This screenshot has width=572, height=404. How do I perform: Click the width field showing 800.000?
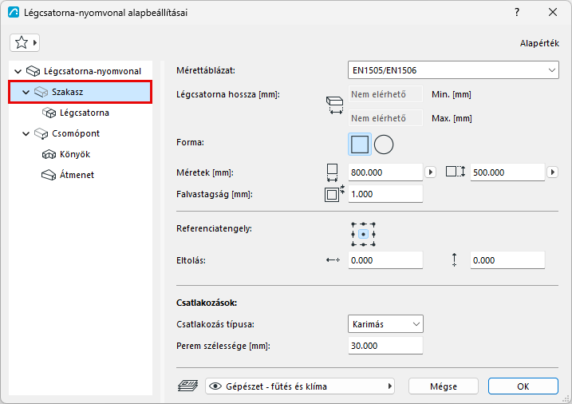tap(385, 172)
